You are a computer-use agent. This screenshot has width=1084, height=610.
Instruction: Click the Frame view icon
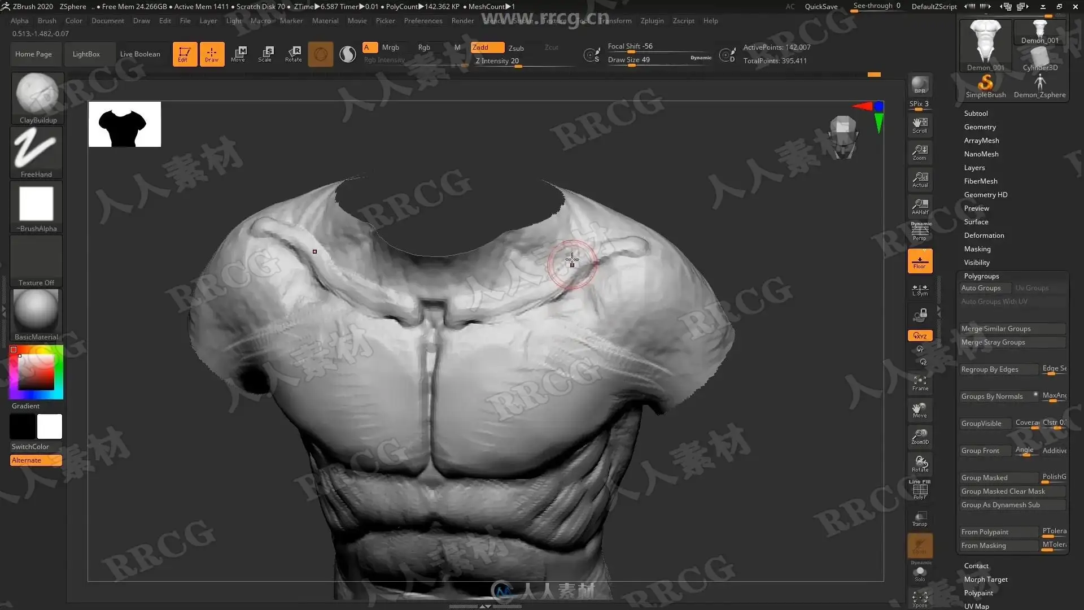pos(920,384)
